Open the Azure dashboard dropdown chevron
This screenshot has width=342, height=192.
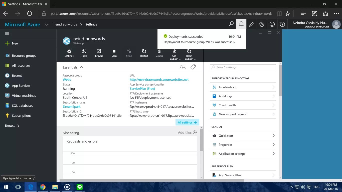click(47, 24)
